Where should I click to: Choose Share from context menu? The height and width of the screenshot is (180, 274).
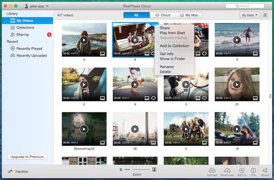tap(174, 28)
